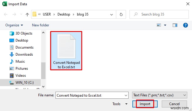Click the Search blog 35 field
Viewport: 192px width, 111px height.
[159, 14]
